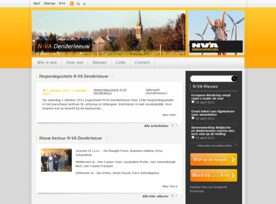Click the Blijf op de hoogte button
276x204 pixels.
(x=214, y=159)
